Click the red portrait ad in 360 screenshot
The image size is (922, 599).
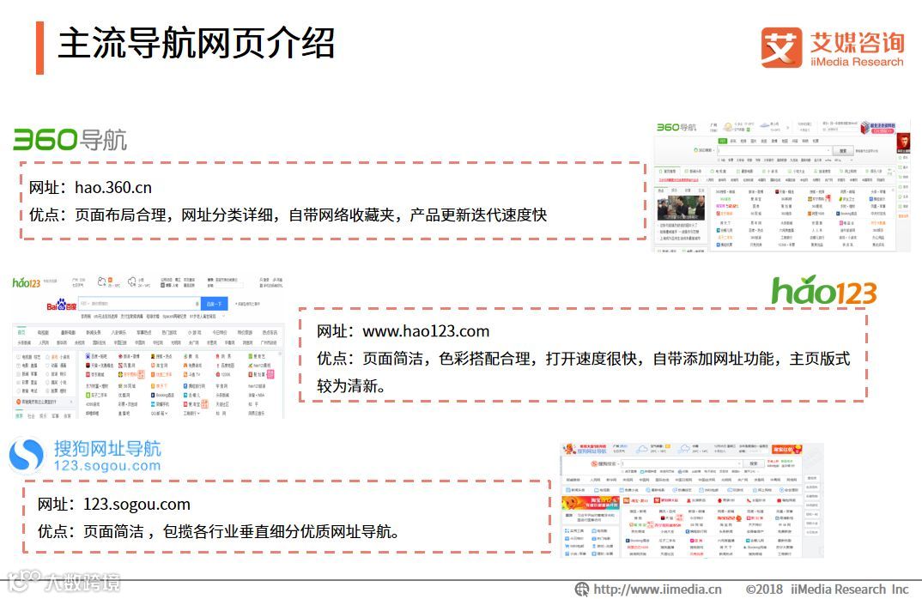pos(903,142)
